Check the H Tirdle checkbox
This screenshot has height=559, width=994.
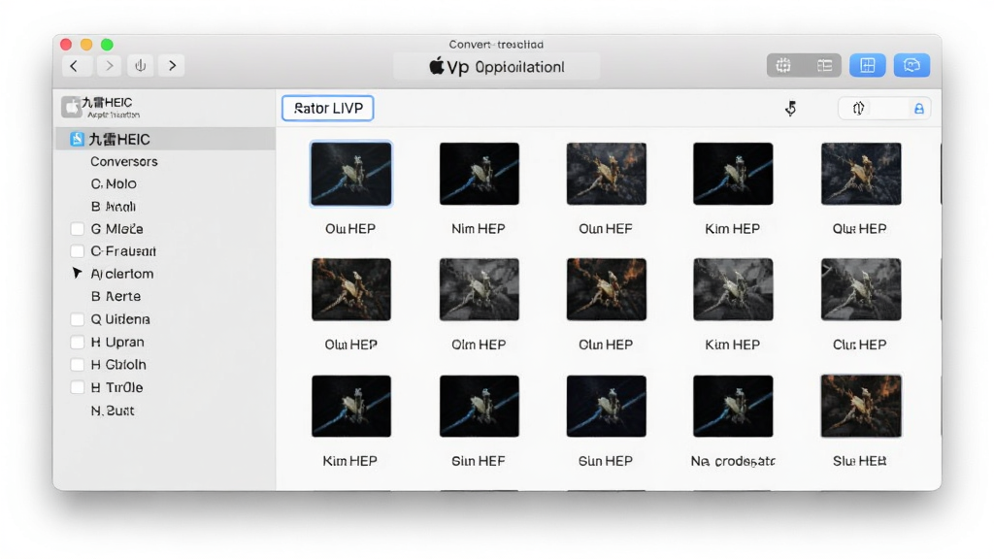click(78, 388)
